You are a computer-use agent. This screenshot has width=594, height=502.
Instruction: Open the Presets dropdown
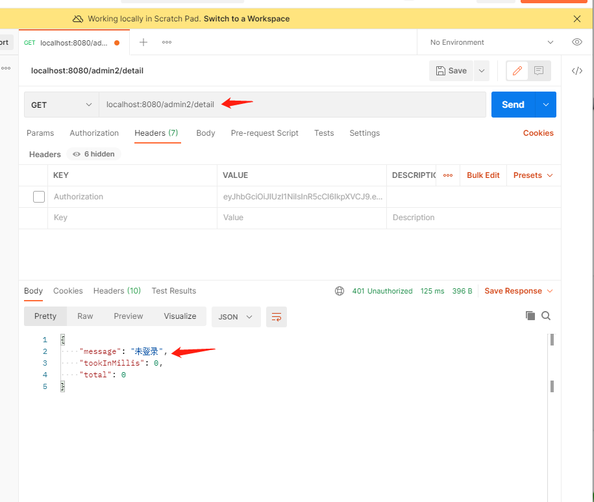533,175
